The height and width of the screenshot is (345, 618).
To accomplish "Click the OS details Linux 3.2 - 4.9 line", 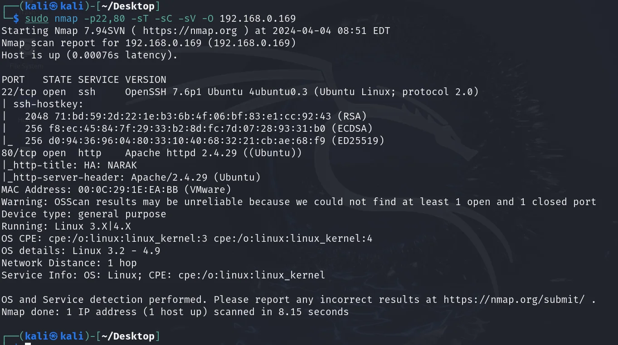I will (x=81, y=251).
